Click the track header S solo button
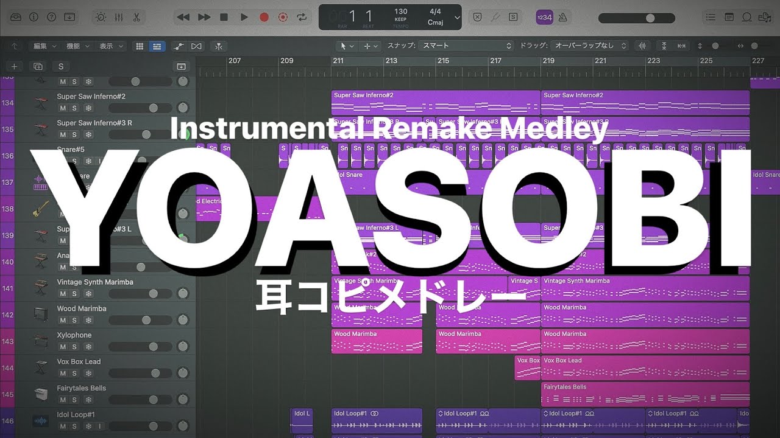 pyautogui.click(x=60, y=66)
